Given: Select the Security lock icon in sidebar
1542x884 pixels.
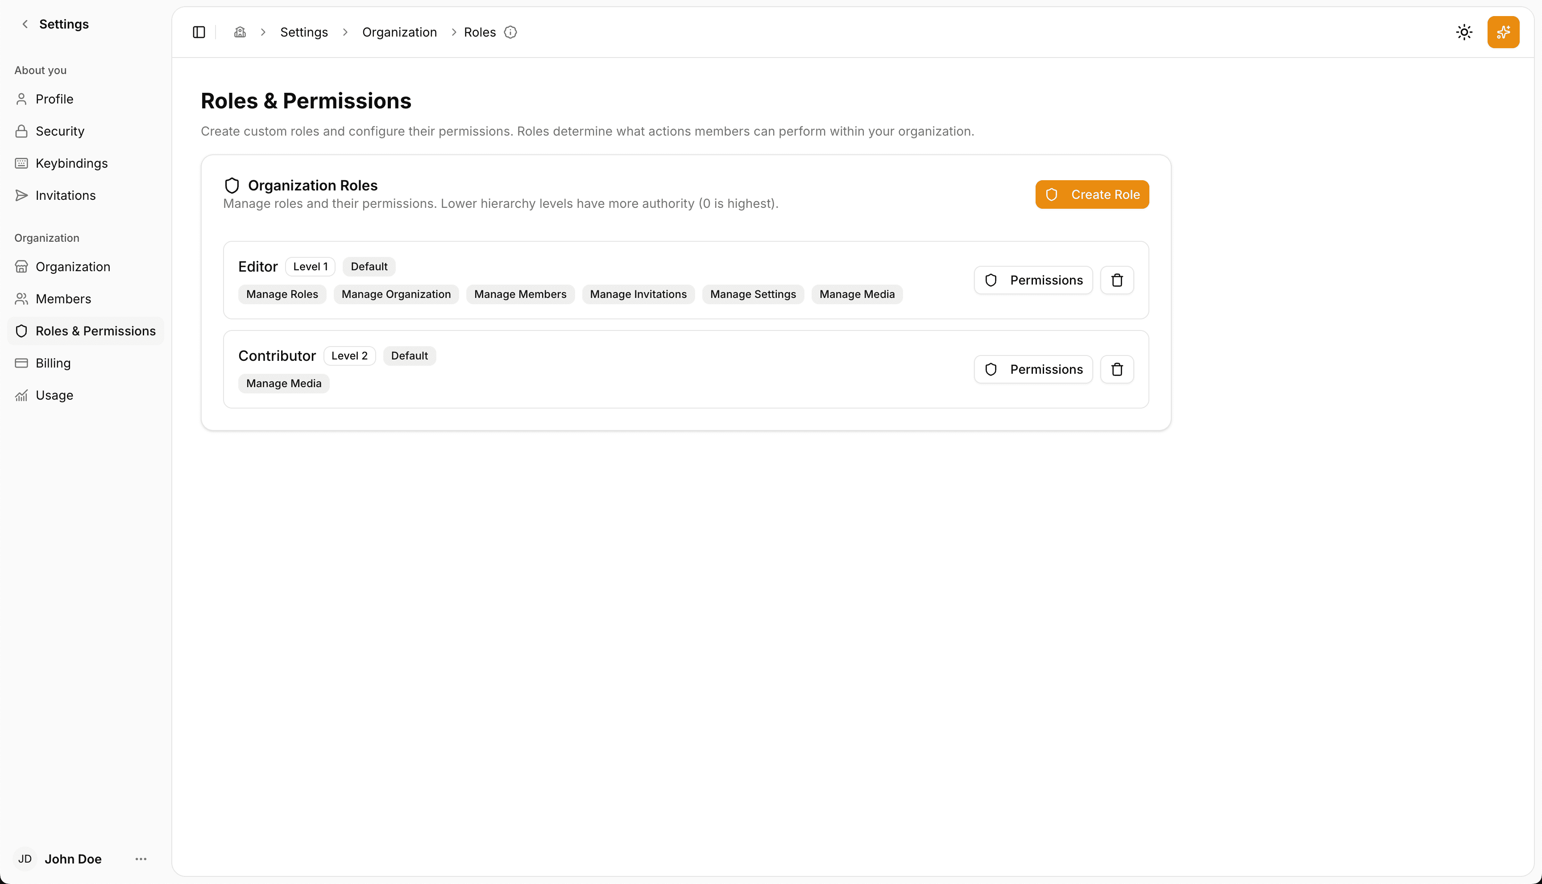Looking at the screenshot, I should tap(21, 131).
